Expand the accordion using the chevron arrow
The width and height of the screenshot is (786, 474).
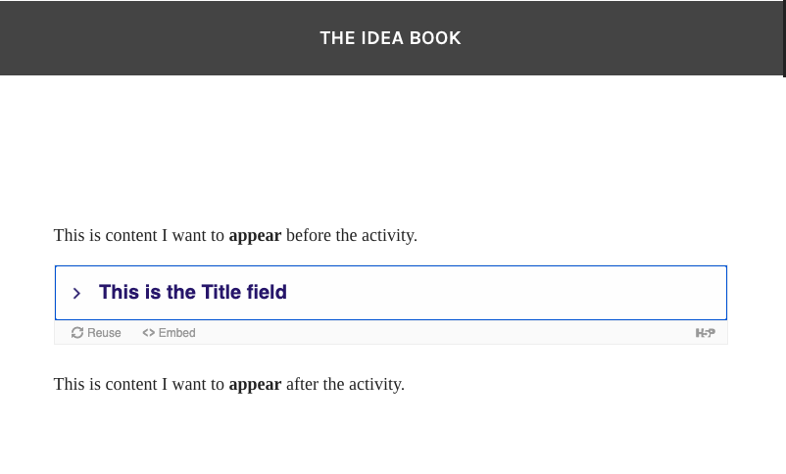coord(76,293)
